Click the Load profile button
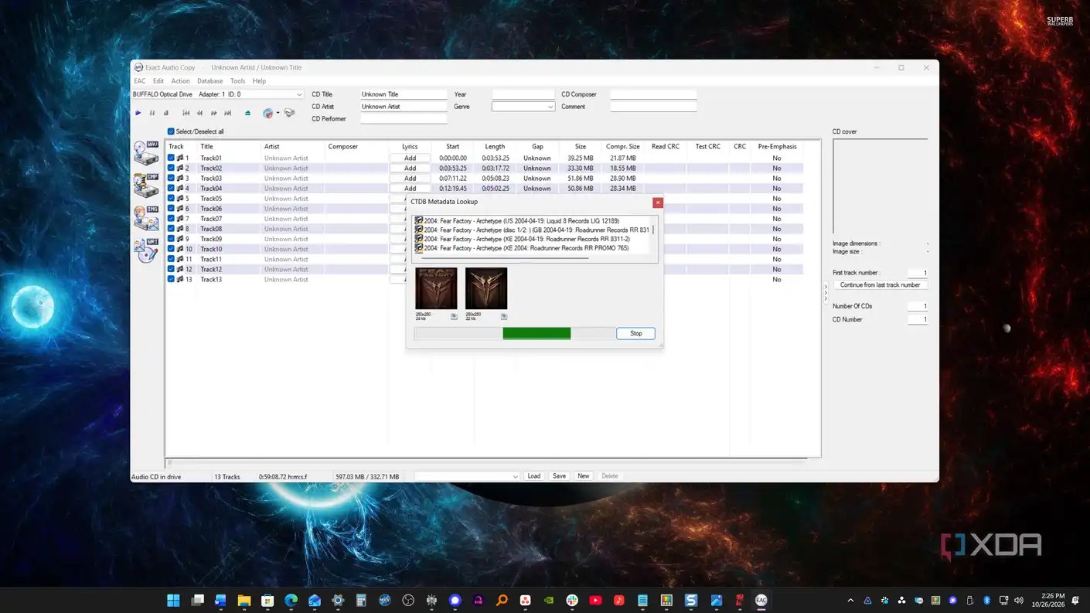The width and height of the screenshot is (1090, 613). 534,476
